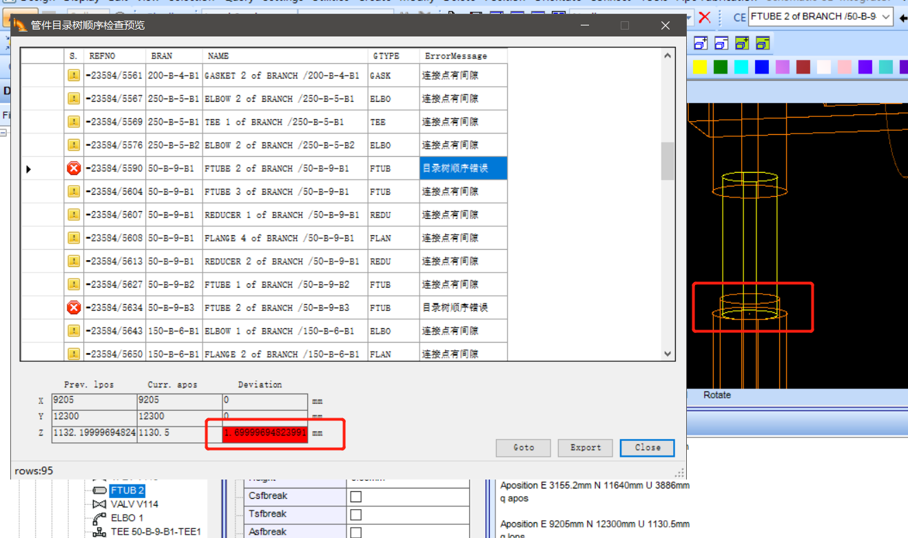The height and width of the screenshot is (538, 908).
Task: Click the remove-from-drawlist icon (blue cube with minus)
Action: point(721,43)
